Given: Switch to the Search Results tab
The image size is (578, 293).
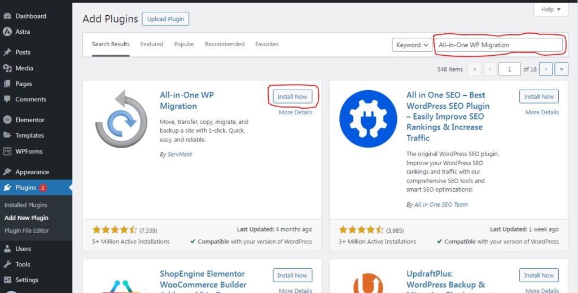Looking at the screenshot, I should click(111, 44).
